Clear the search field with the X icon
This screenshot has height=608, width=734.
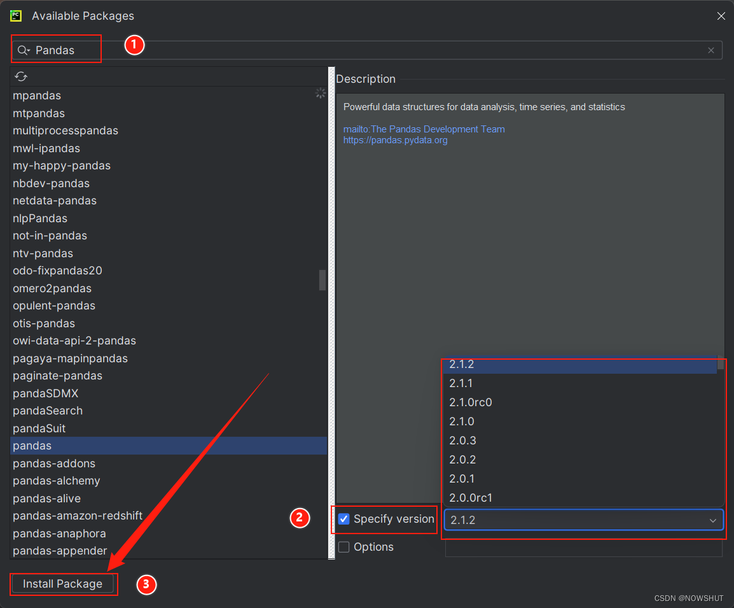711,50
